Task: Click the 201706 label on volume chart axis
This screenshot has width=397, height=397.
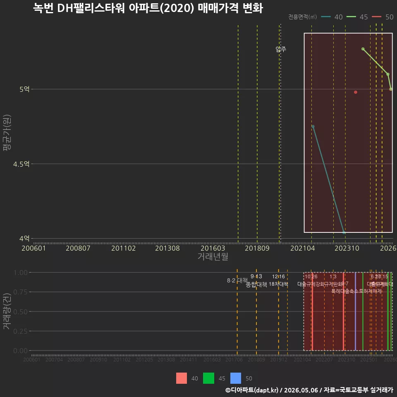Action: pos(234,359)
